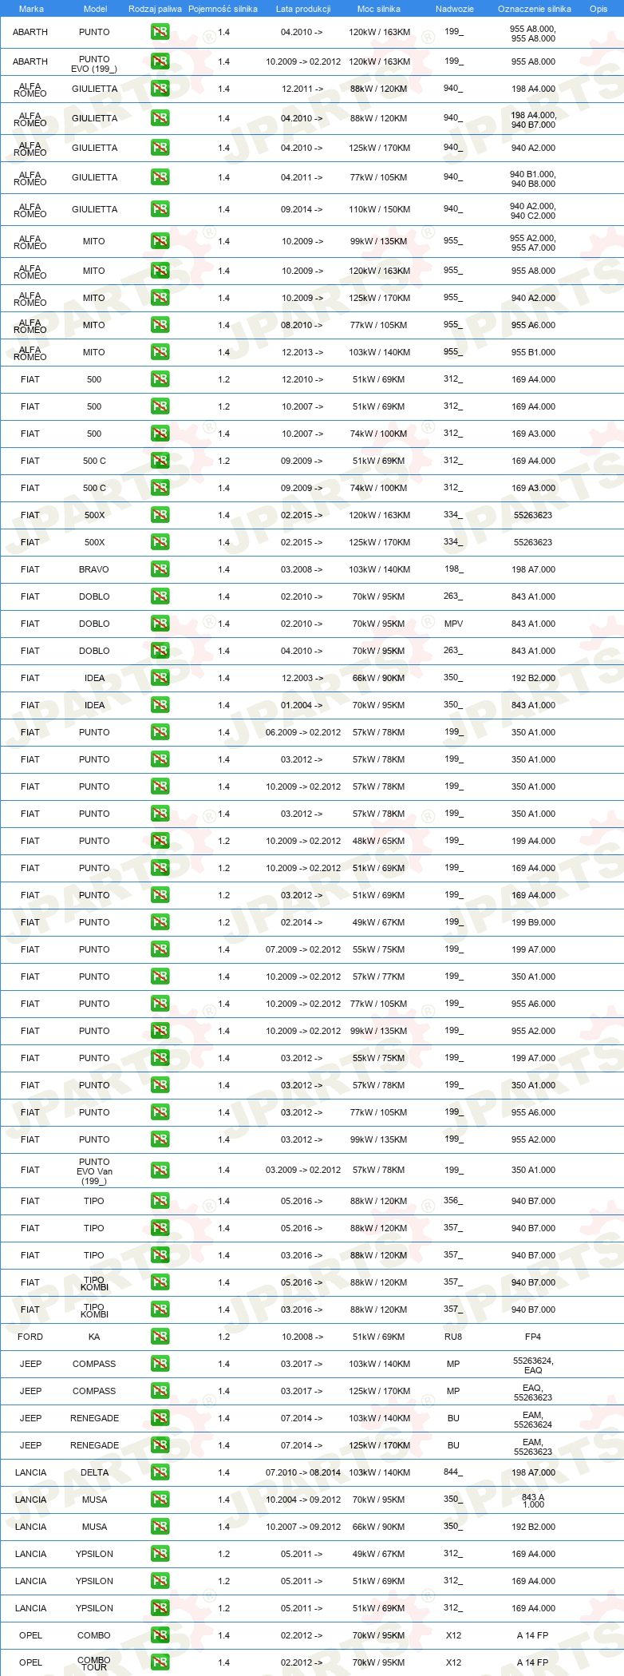The width and height of the screenshot is (624, 1676).
Task: Click the fuel icon for Mito 103kW / 140KM
Action: tap(160, 352)
